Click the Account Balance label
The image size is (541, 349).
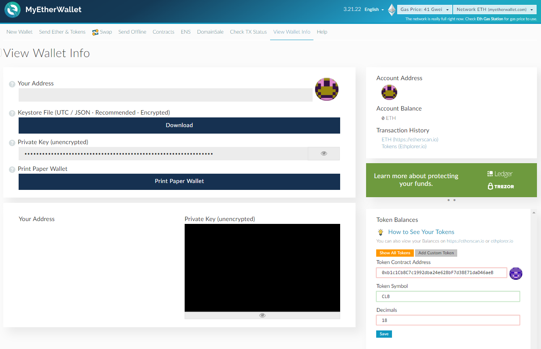(x=399, y=109)
